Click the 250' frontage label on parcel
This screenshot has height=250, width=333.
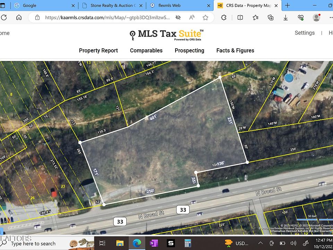click(150, 191)
